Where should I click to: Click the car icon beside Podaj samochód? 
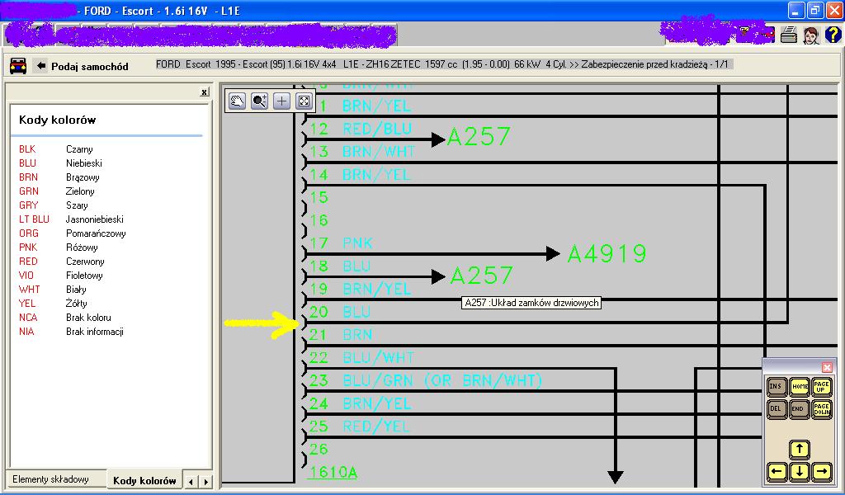(x=18, y=66)
